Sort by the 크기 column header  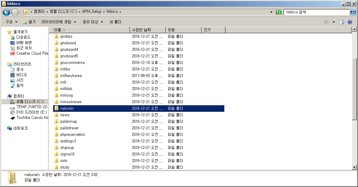(214, 30)
